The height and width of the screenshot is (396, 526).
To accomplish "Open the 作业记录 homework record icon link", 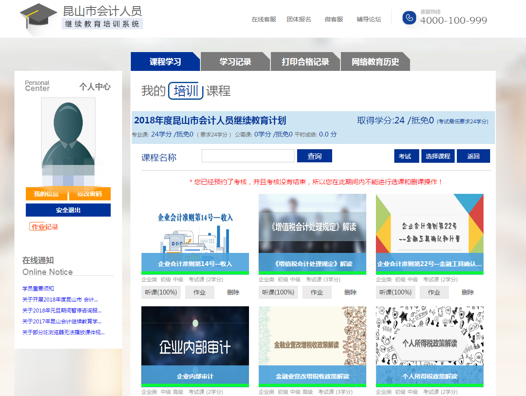I will click(44, 227).
